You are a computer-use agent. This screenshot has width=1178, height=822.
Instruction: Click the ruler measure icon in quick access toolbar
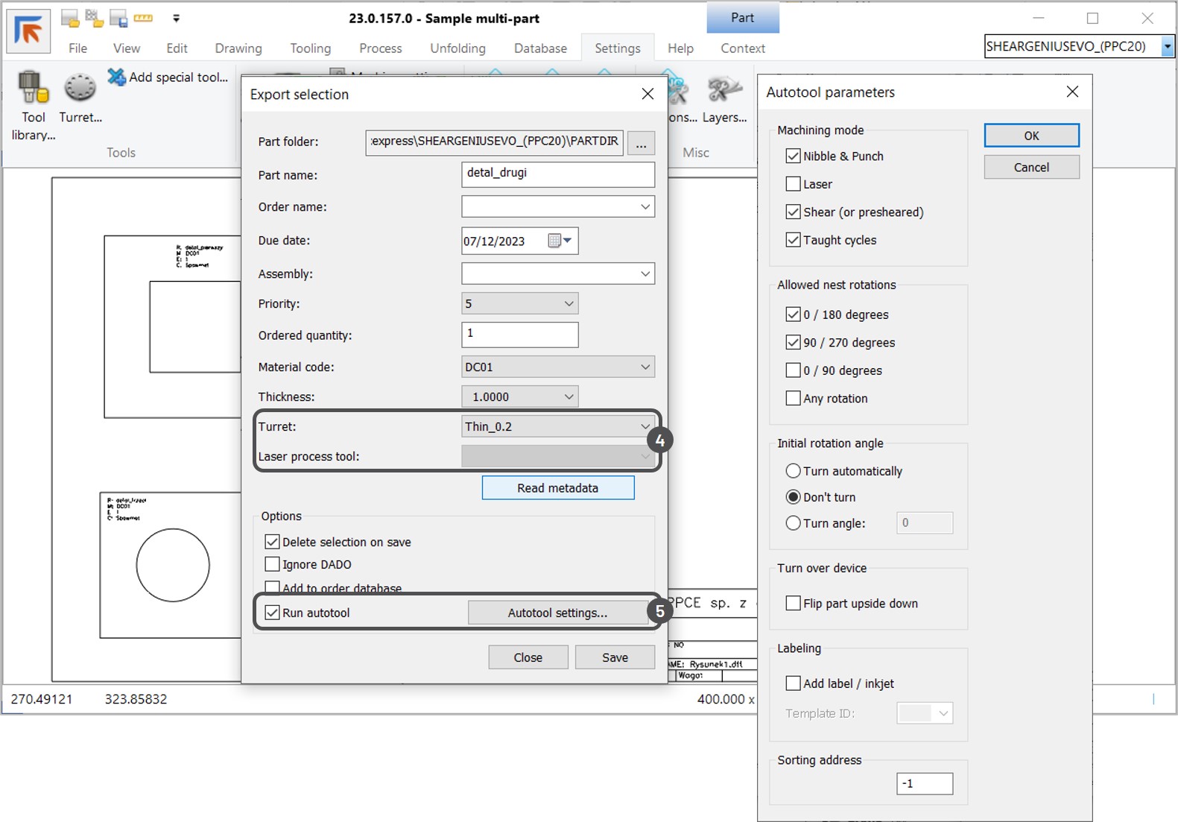143,18
